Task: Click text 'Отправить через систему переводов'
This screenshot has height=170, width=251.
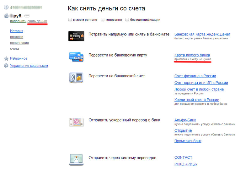Action: point(122,158)
